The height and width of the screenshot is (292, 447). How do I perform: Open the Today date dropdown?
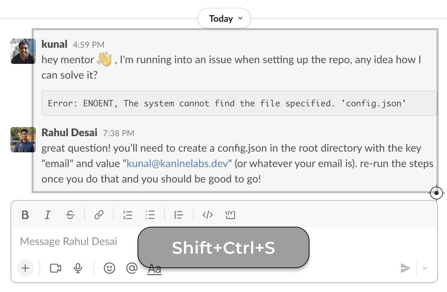[x=224, y=19]
